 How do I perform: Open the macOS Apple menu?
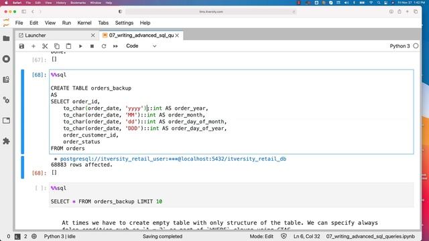click(x=6, y=3)
